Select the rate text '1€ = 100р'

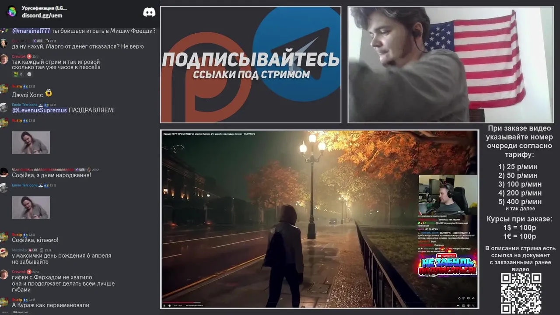click(x=520, y=237)
